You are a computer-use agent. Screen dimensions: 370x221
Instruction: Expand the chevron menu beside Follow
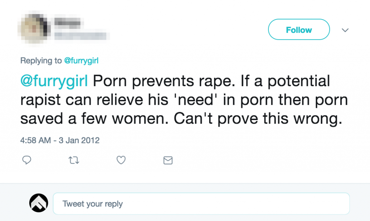click(345, 30)
